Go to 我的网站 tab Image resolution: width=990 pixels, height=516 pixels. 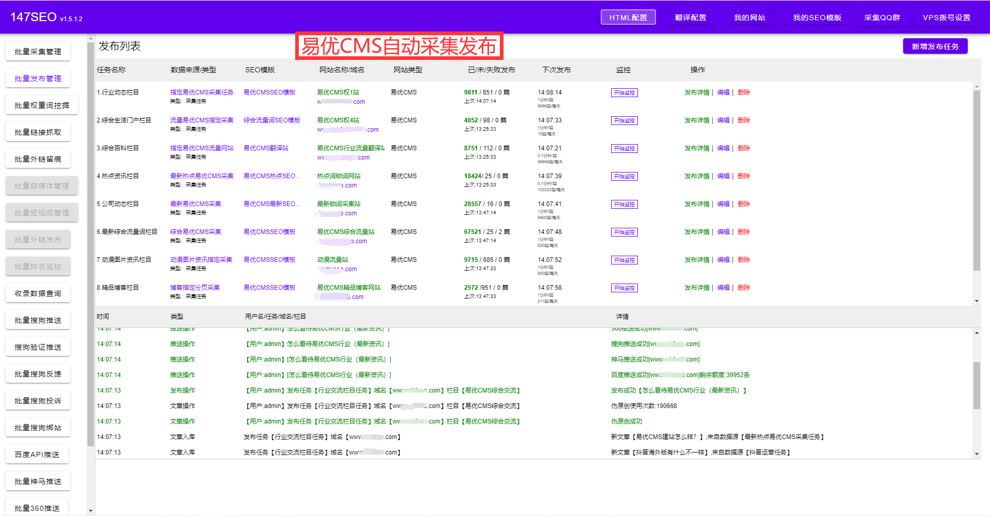(750, 17)
